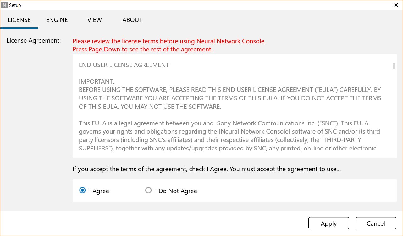Click the red license review warning text
The height and width of the screenshot is (236, 403).
(169, 41)
